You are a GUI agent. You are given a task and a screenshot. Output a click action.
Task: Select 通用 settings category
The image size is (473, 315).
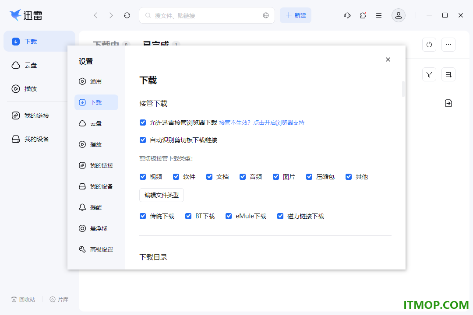coord(96,81)
